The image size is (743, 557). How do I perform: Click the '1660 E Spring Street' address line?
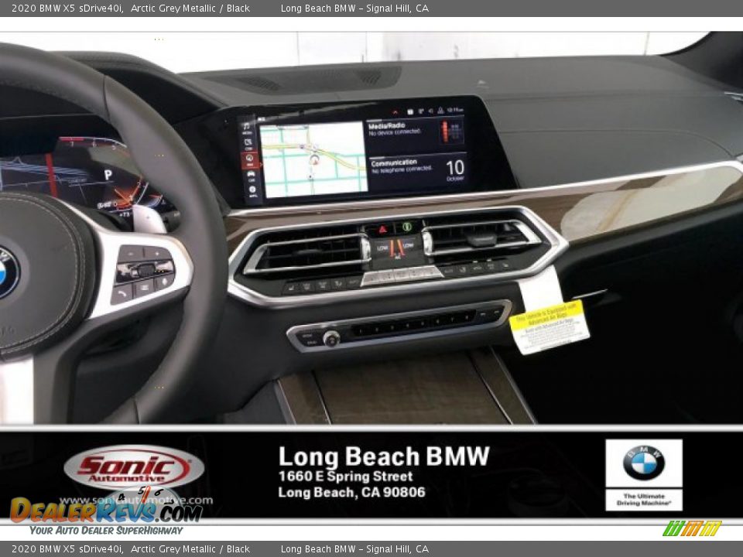(345, 477)
